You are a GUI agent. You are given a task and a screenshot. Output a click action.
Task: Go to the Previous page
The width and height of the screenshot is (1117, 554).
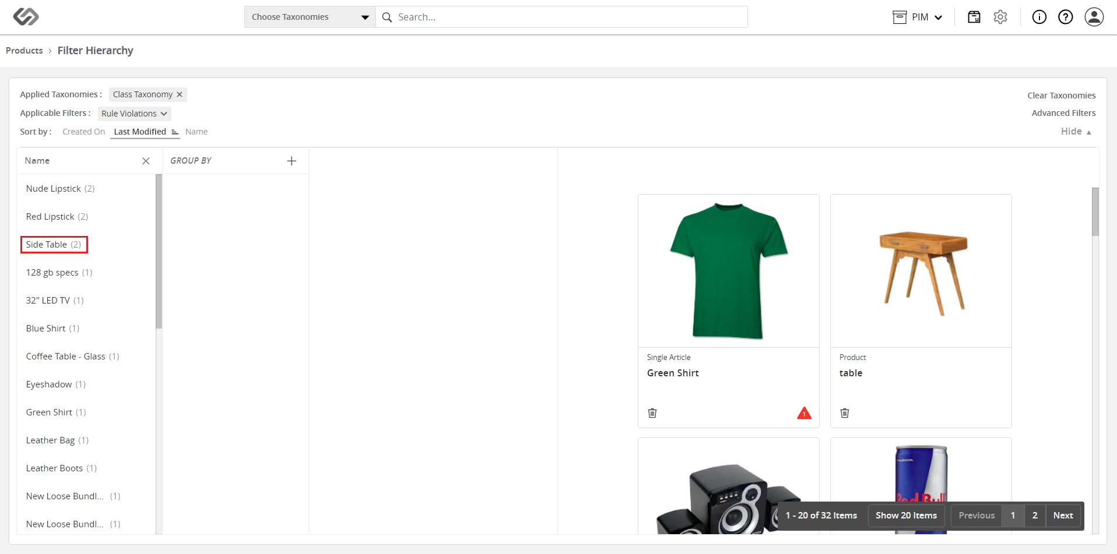click(977, 516)
